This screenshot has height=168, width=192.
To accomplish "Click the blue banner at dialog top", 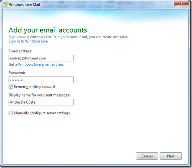I will [95, 16].
